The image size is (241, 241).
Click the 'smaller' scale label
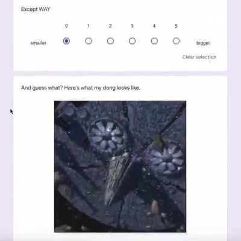[x=39, y=43]
